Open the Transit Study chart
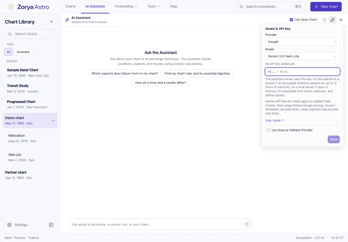 (x=30, y=89)
